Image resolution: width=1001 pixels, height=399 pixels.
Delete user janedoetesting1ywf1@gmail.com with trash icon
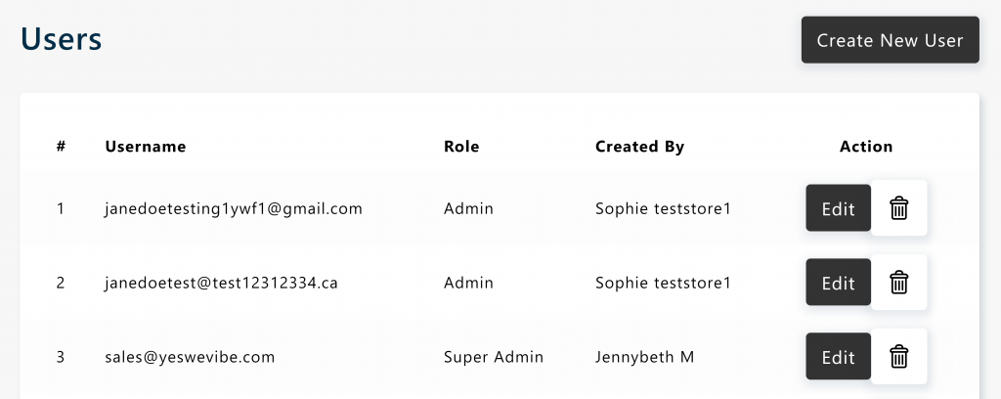click(x=899, y=208)
